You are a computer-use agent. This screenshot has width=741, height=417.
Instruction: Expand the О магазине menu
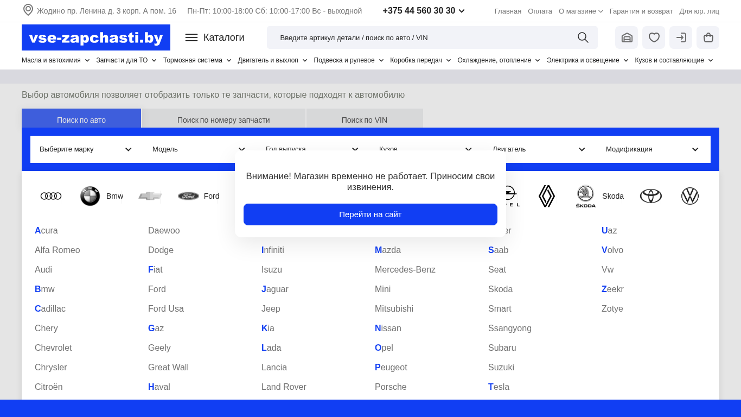[581, 11]
